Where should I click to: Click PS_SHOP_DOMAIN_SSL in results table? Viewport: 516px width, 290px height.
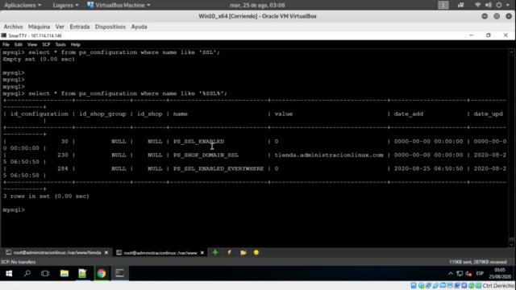pos(206,155)
